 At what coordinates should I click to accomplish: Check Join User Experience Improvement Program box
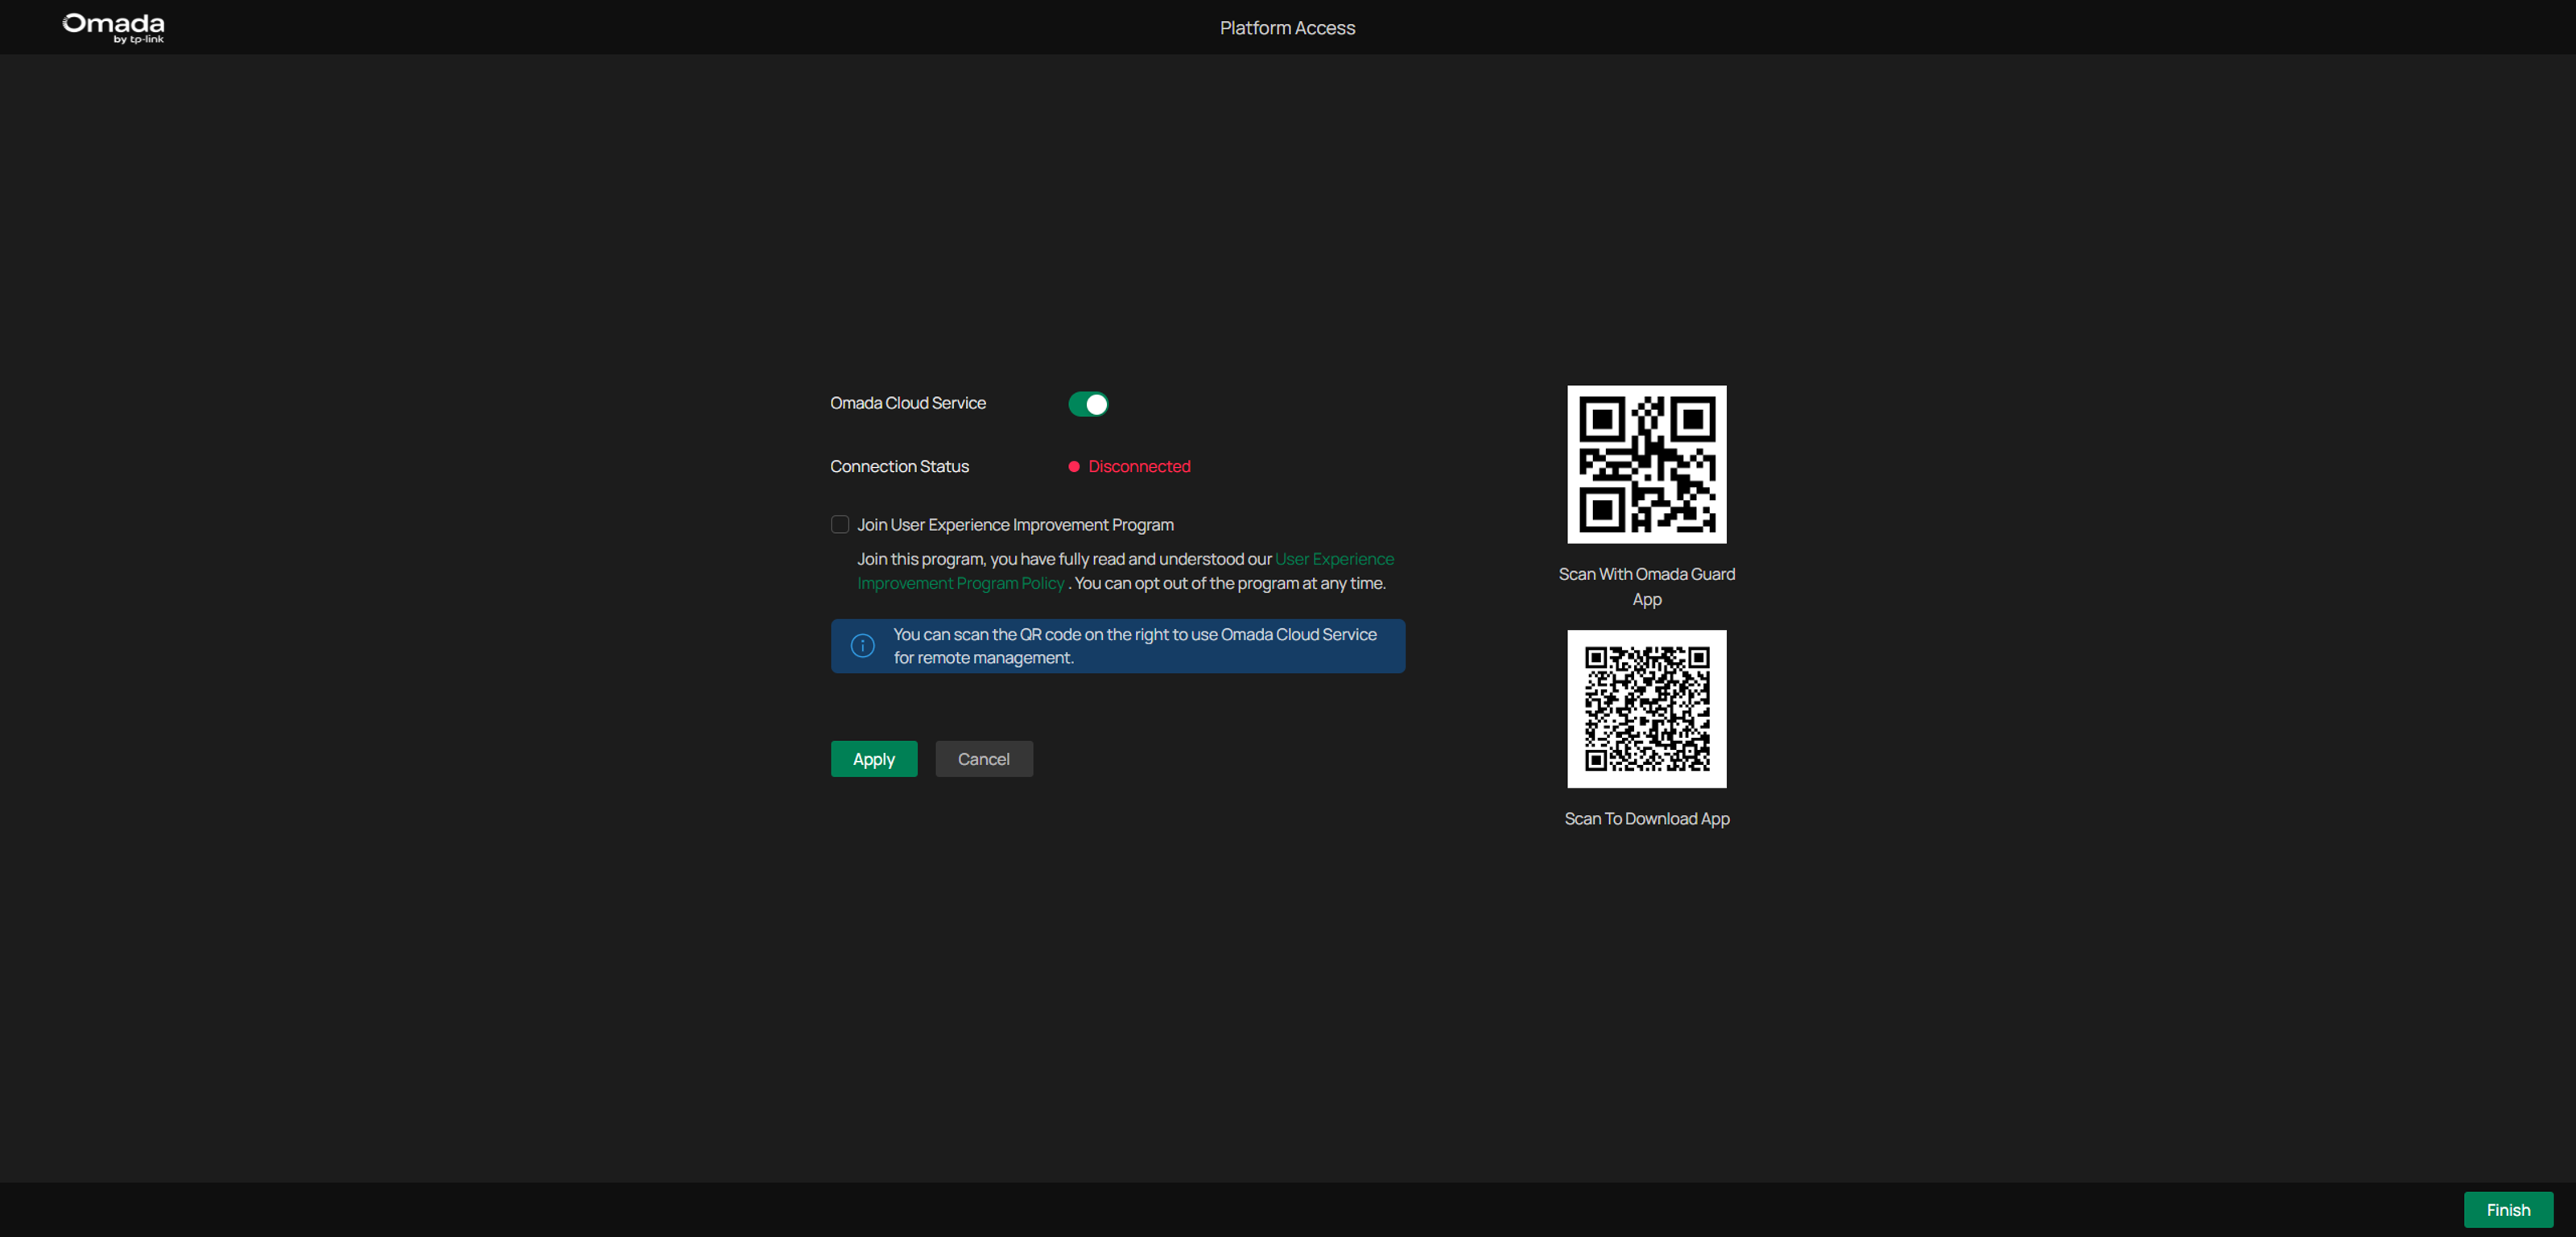840,524
